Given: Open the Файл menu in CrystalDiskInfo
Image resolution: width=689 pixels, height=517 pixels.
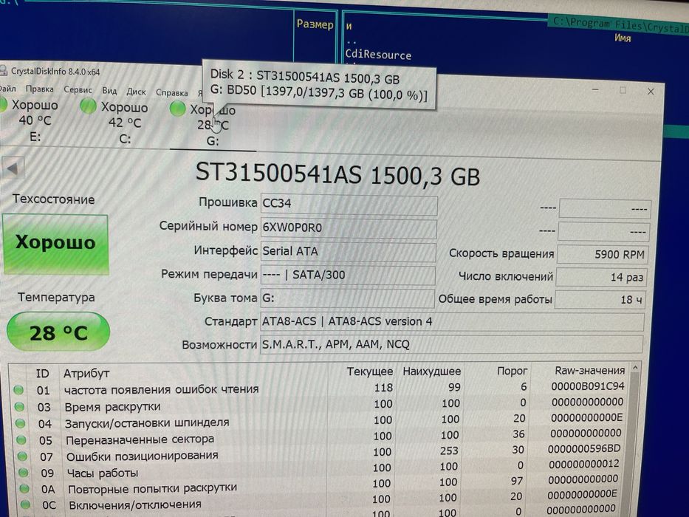Looking at the screenshot, I should (x=8, y=89).
